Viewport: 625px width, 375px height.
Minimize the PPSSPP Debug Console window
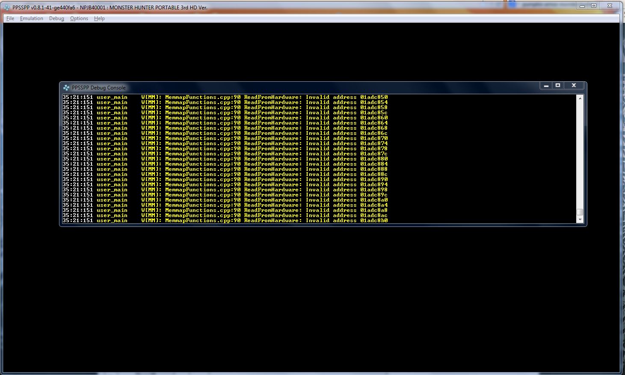coord(546,86)
